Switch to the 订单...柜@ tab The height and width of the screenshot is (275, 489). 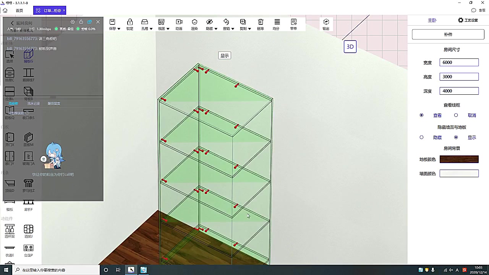tap(49, 10)
